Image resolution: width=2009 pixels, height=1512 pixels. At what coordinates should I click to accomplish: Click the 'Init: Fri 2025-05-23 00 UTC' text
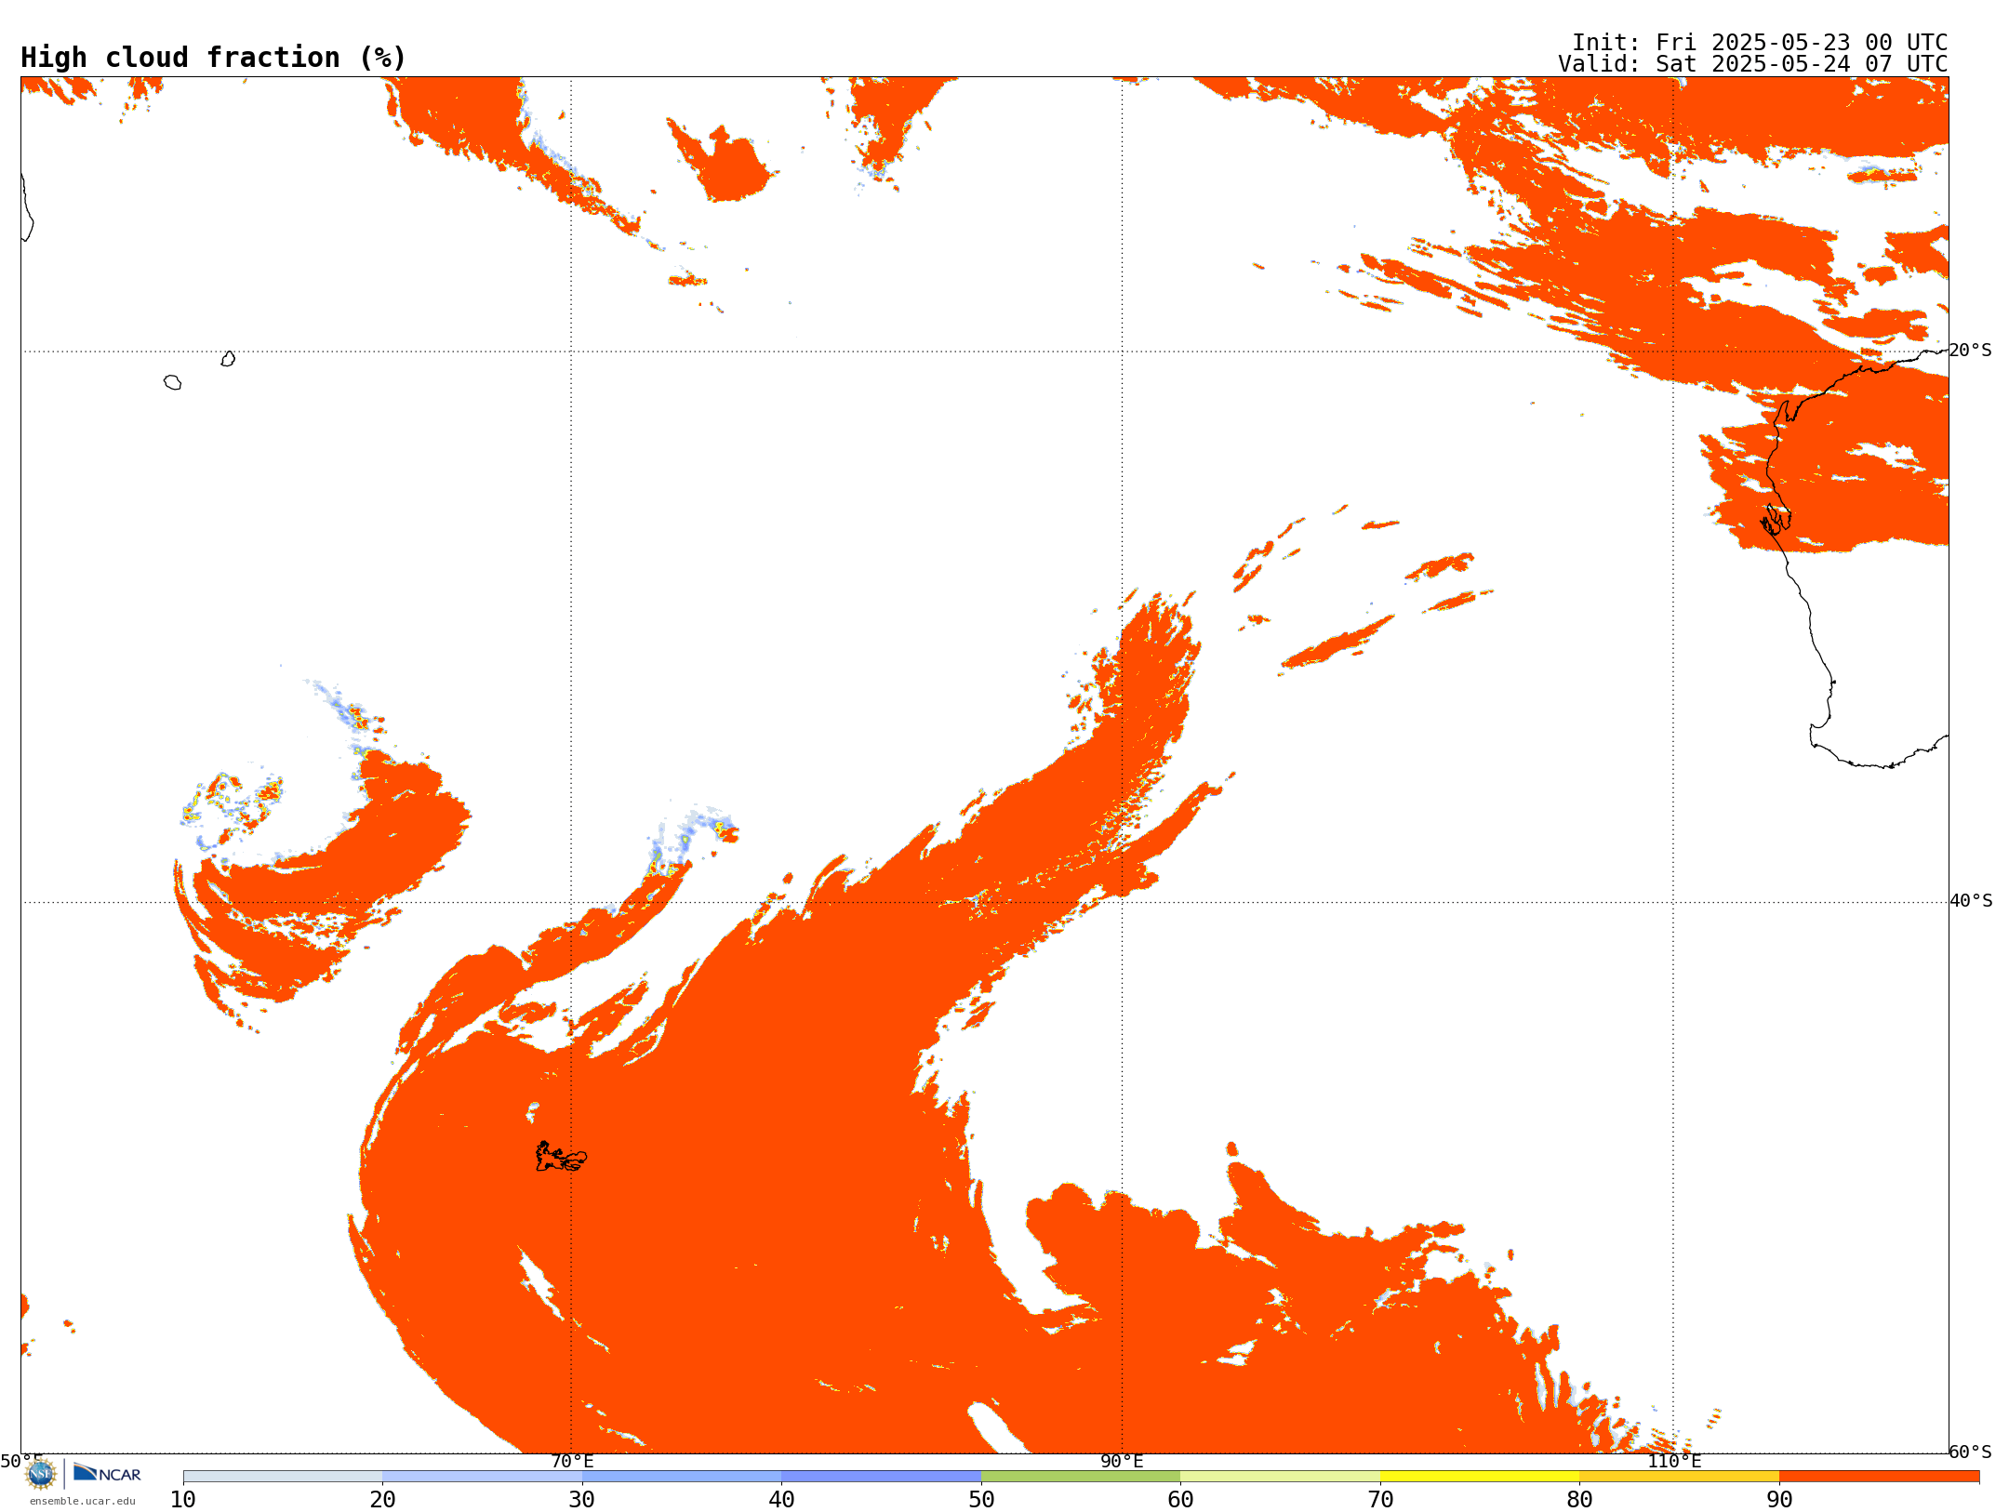pyautogui.click(x=1760, y=43)
